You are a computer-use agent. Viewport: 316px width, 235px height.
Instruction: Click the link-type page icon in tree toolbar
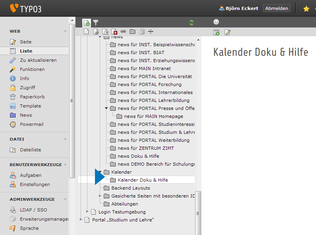coord(123,31)
